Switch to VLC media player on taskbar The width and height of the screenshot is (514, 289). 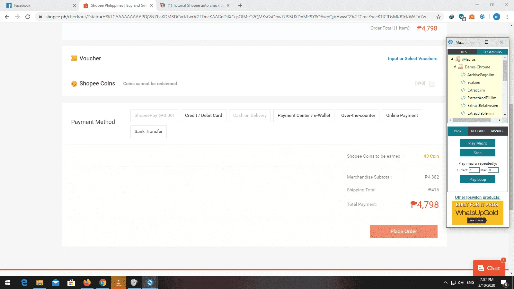119,283
